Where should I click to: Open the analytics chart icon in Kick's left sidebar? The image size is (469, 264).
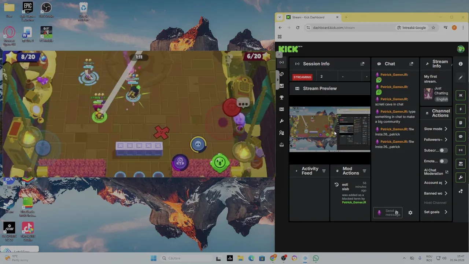pos(281,86)
